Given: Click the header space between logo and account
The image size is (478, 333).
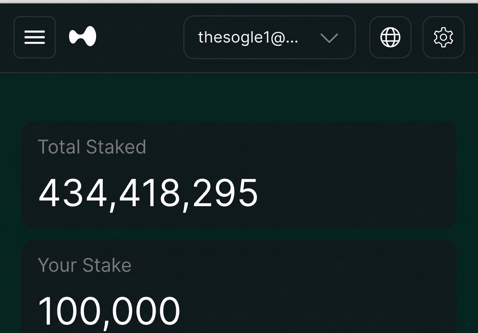Looking at the screenshot, I should (x=139, y=38).
